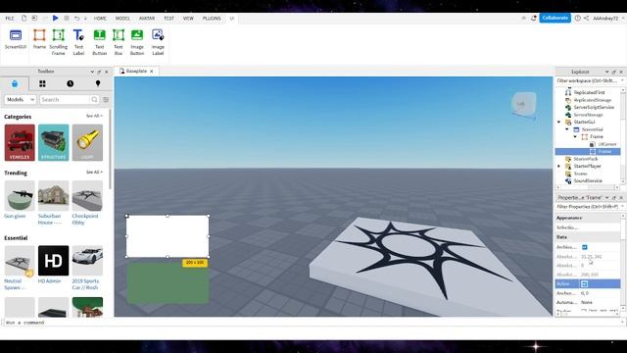The height and width of the screenshot is (353, 627).
Task: Open Toolbox search filter options
Action: pos(106,100)
